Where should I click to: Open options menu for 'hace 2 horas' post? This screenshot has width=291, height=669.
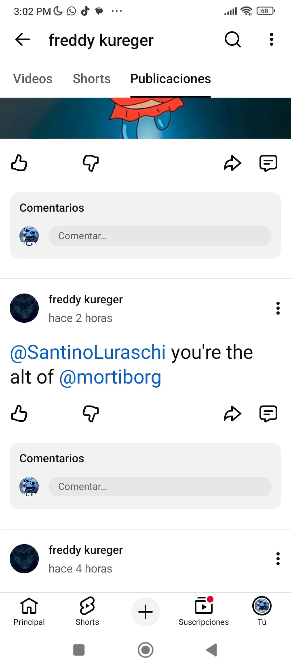(278, 308)
